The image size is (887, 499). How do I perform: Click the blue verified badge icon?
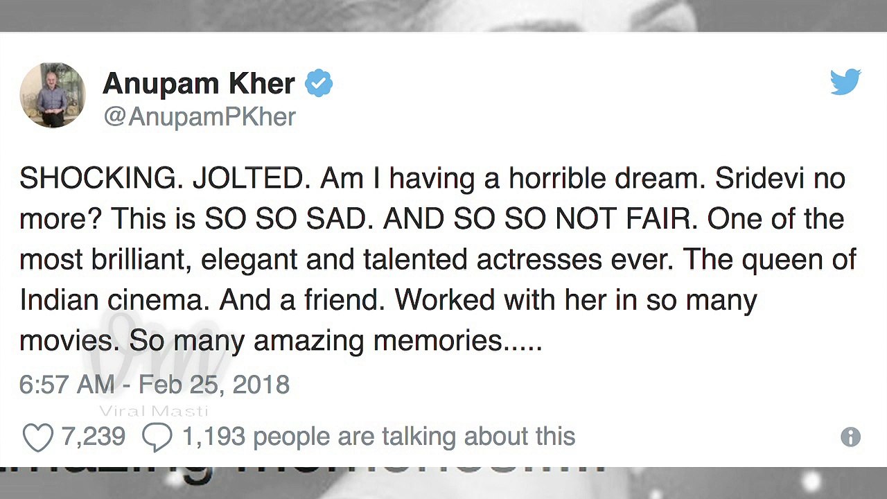(319, 84)
